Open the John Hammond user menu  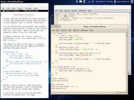[x=121, y=2]
